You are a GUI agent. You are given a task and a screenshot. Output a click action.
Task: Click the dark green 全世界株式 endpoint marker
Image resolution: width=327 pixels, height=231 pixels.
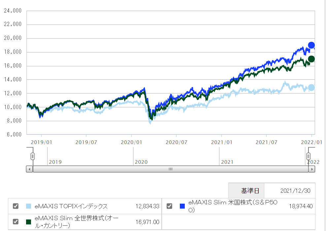[311, 59]
